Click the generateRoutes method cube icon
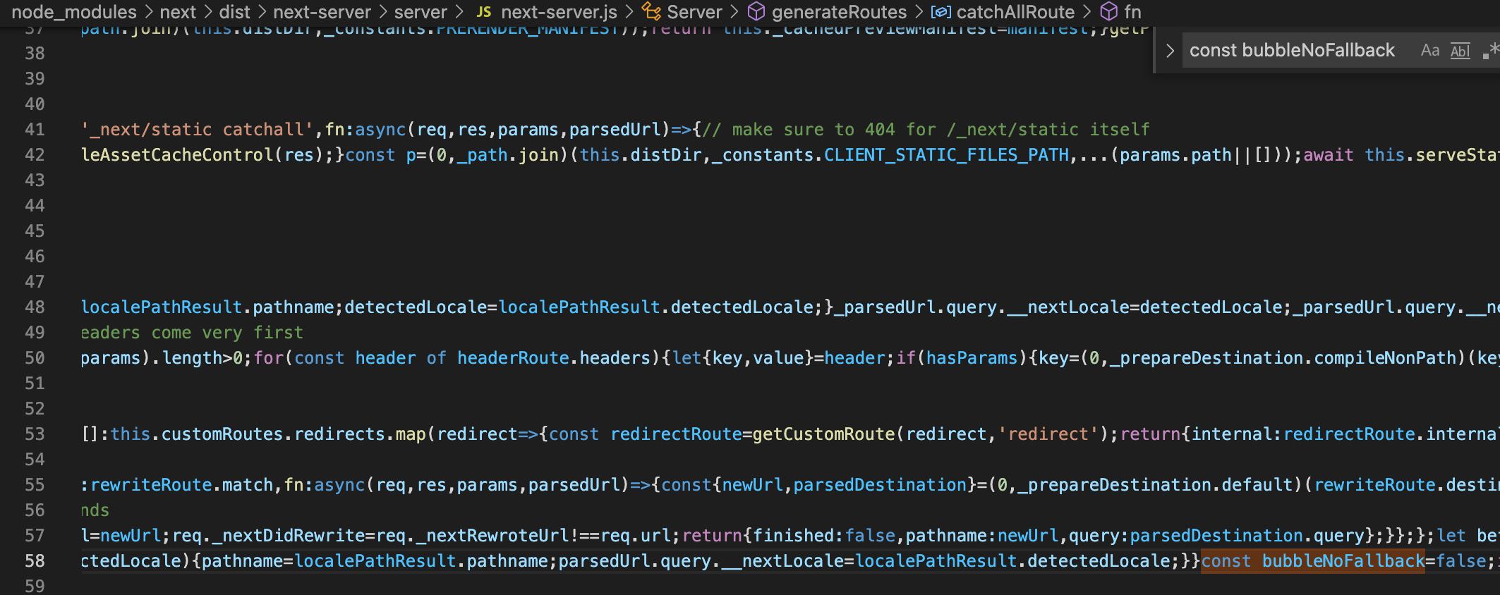Screen dimensions: 1500x595 click(756, 12)
